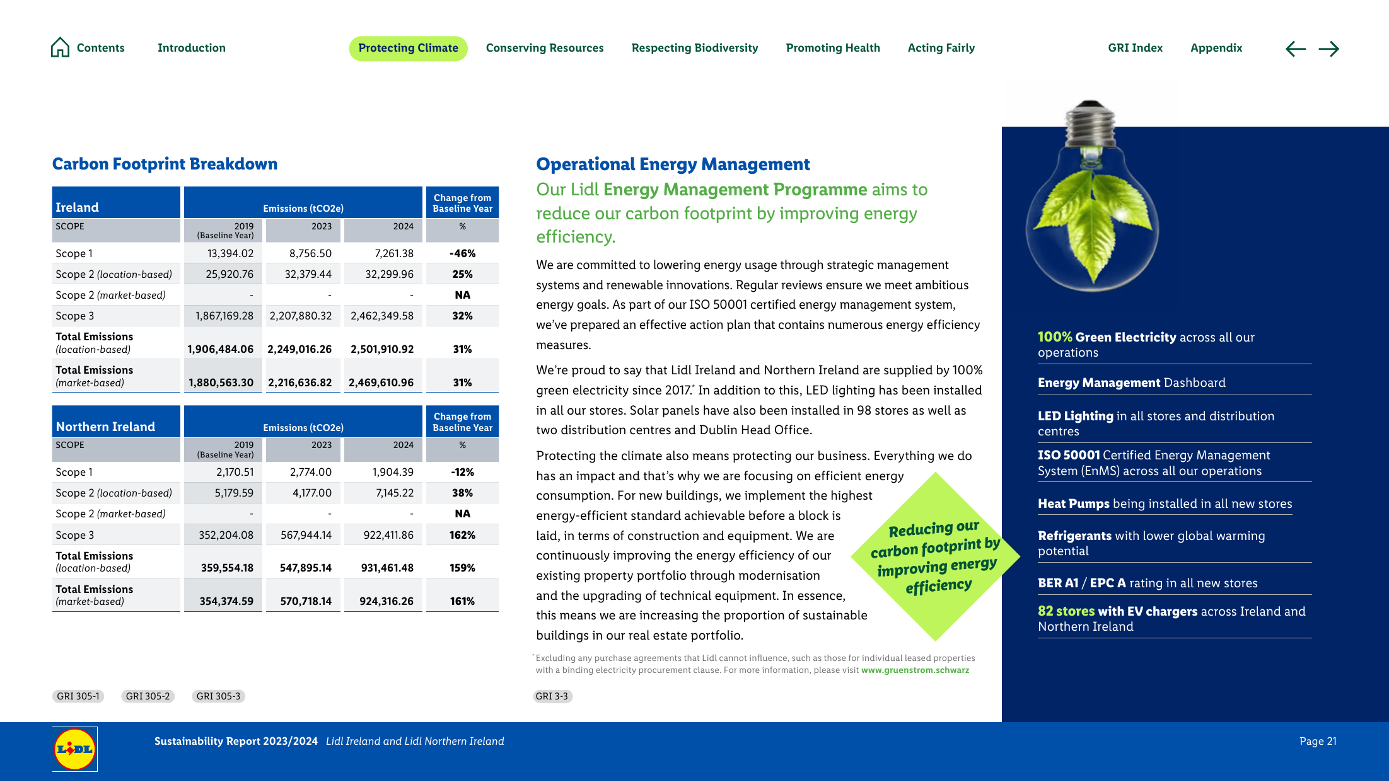The width and height of the screenshot is (1389, 782).
Task: Click Heat Pumps sidebar item
Action: pos(1165,503)
